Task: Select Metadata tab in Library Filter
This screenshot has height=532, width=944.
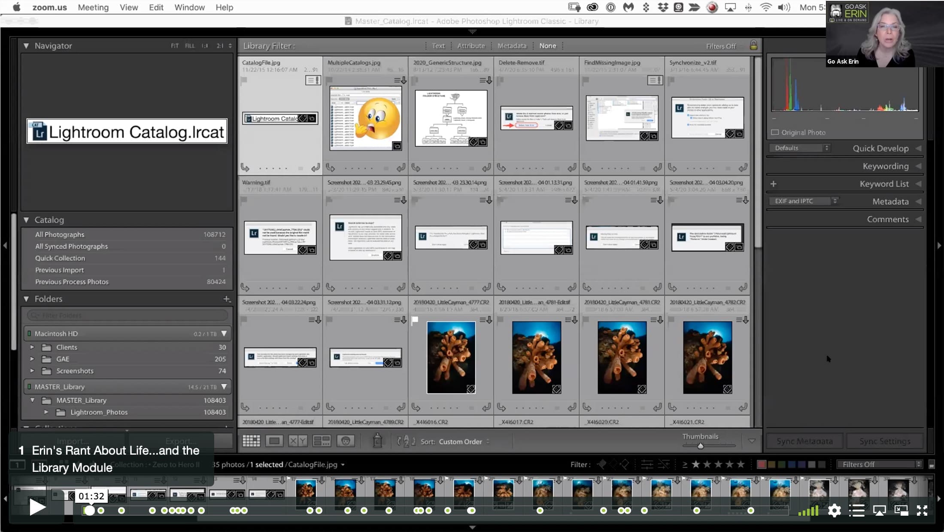Action: 512,46
